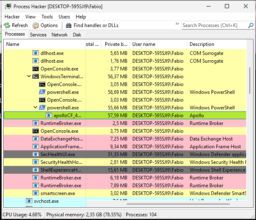The image size is (256, 220).
Task: Click the Options toolbar button label
Action: point(49,25)
